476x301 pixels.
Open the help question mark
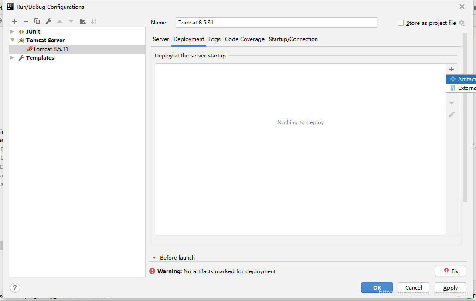pos(15,287)
